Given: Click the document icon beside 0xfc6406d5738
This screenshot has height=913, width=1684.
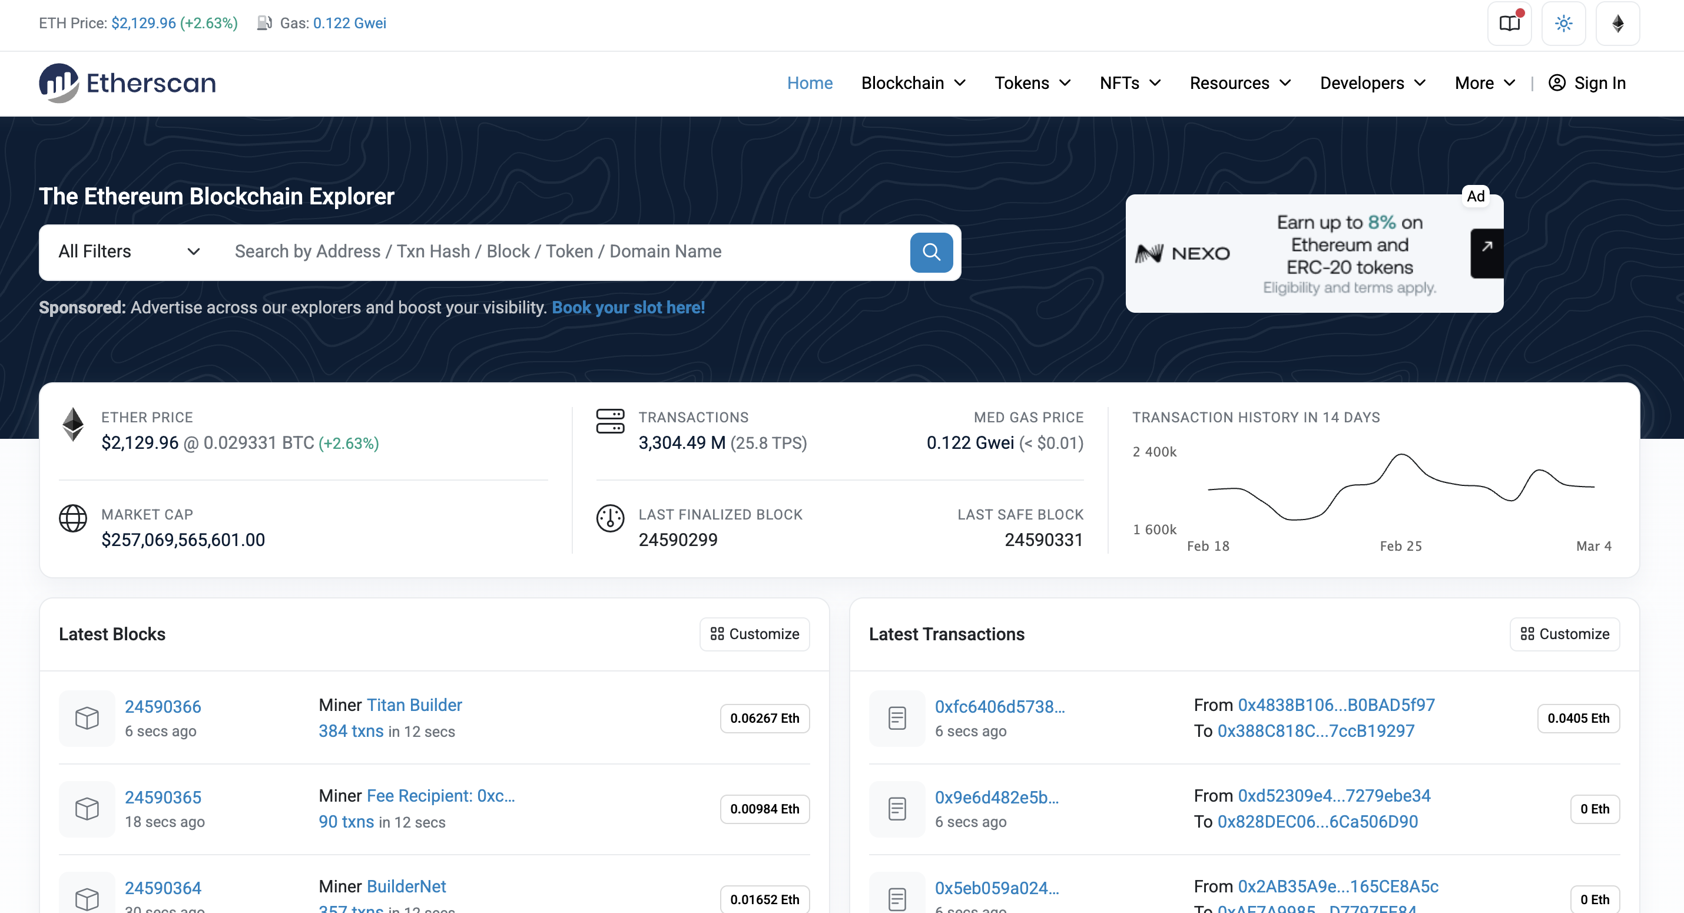Looking at the screenshot, I should point(897,718).
